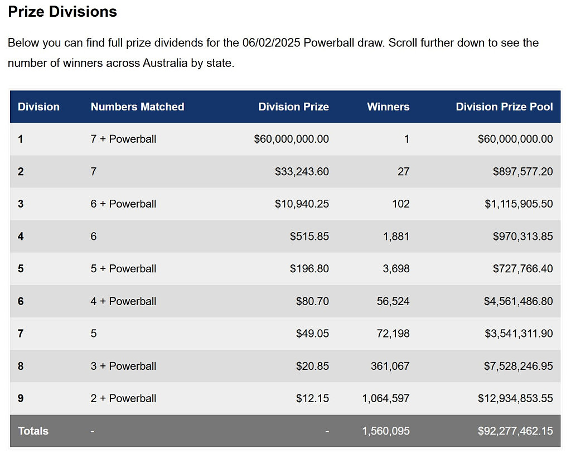Screen dimensions: 571x458
Task: Click the Division column header
Action: pyautogui.click(x=38, y=107)
